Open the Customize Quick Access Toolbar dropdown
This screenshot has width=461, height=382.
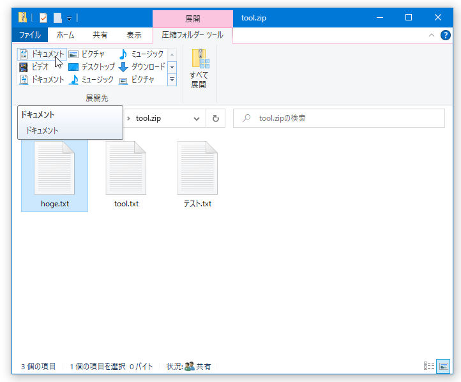[69, 19]
